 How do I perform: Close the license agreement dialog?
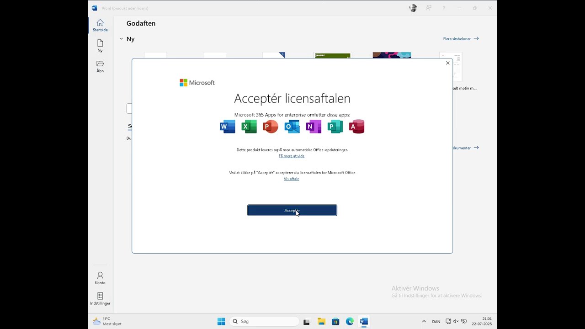tap(447, 63)
